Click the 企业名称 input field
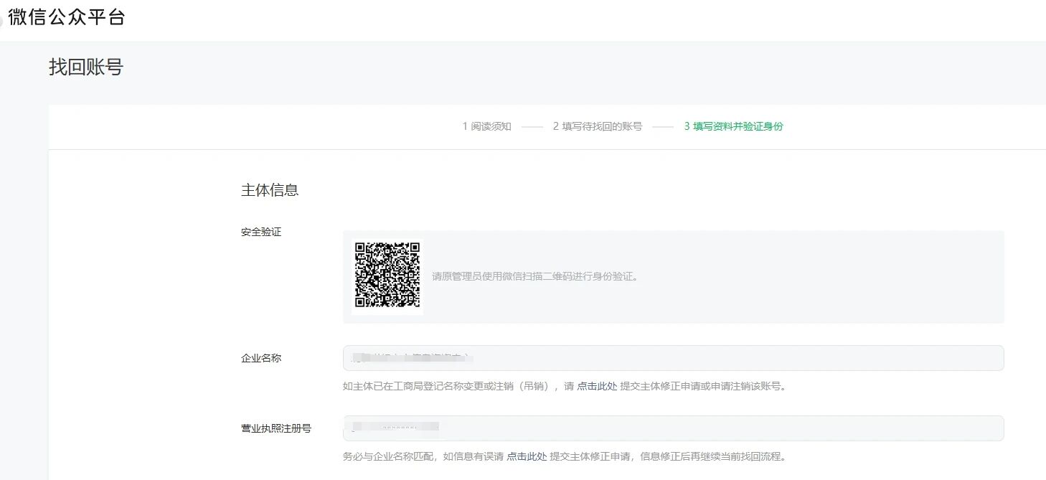 coord(673,358)
